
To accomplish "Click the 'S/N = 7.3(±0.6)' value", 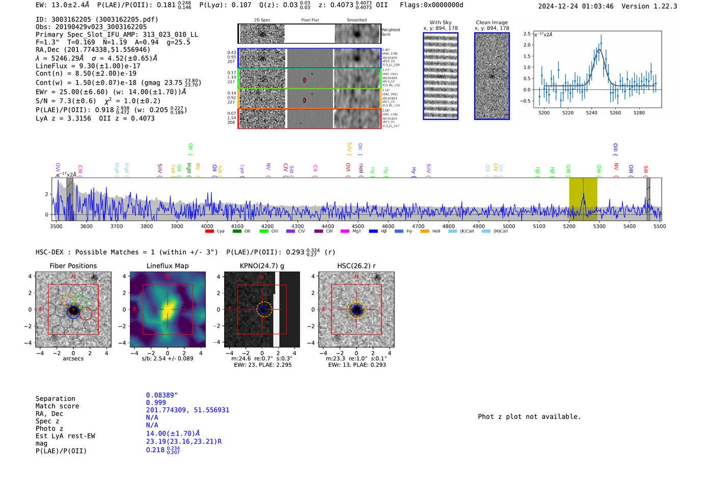I will click(x=66, y=101).
